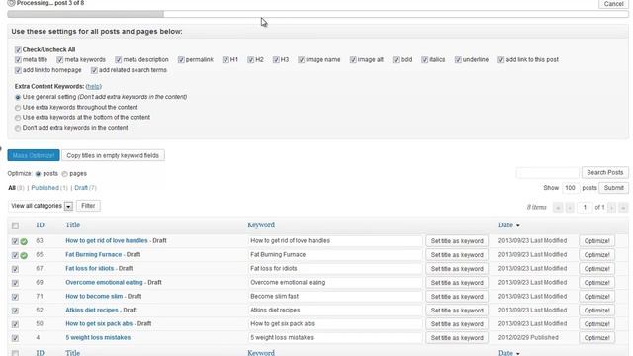
Task: Choose pages radio for Optimize
Action: click(64, 174)
